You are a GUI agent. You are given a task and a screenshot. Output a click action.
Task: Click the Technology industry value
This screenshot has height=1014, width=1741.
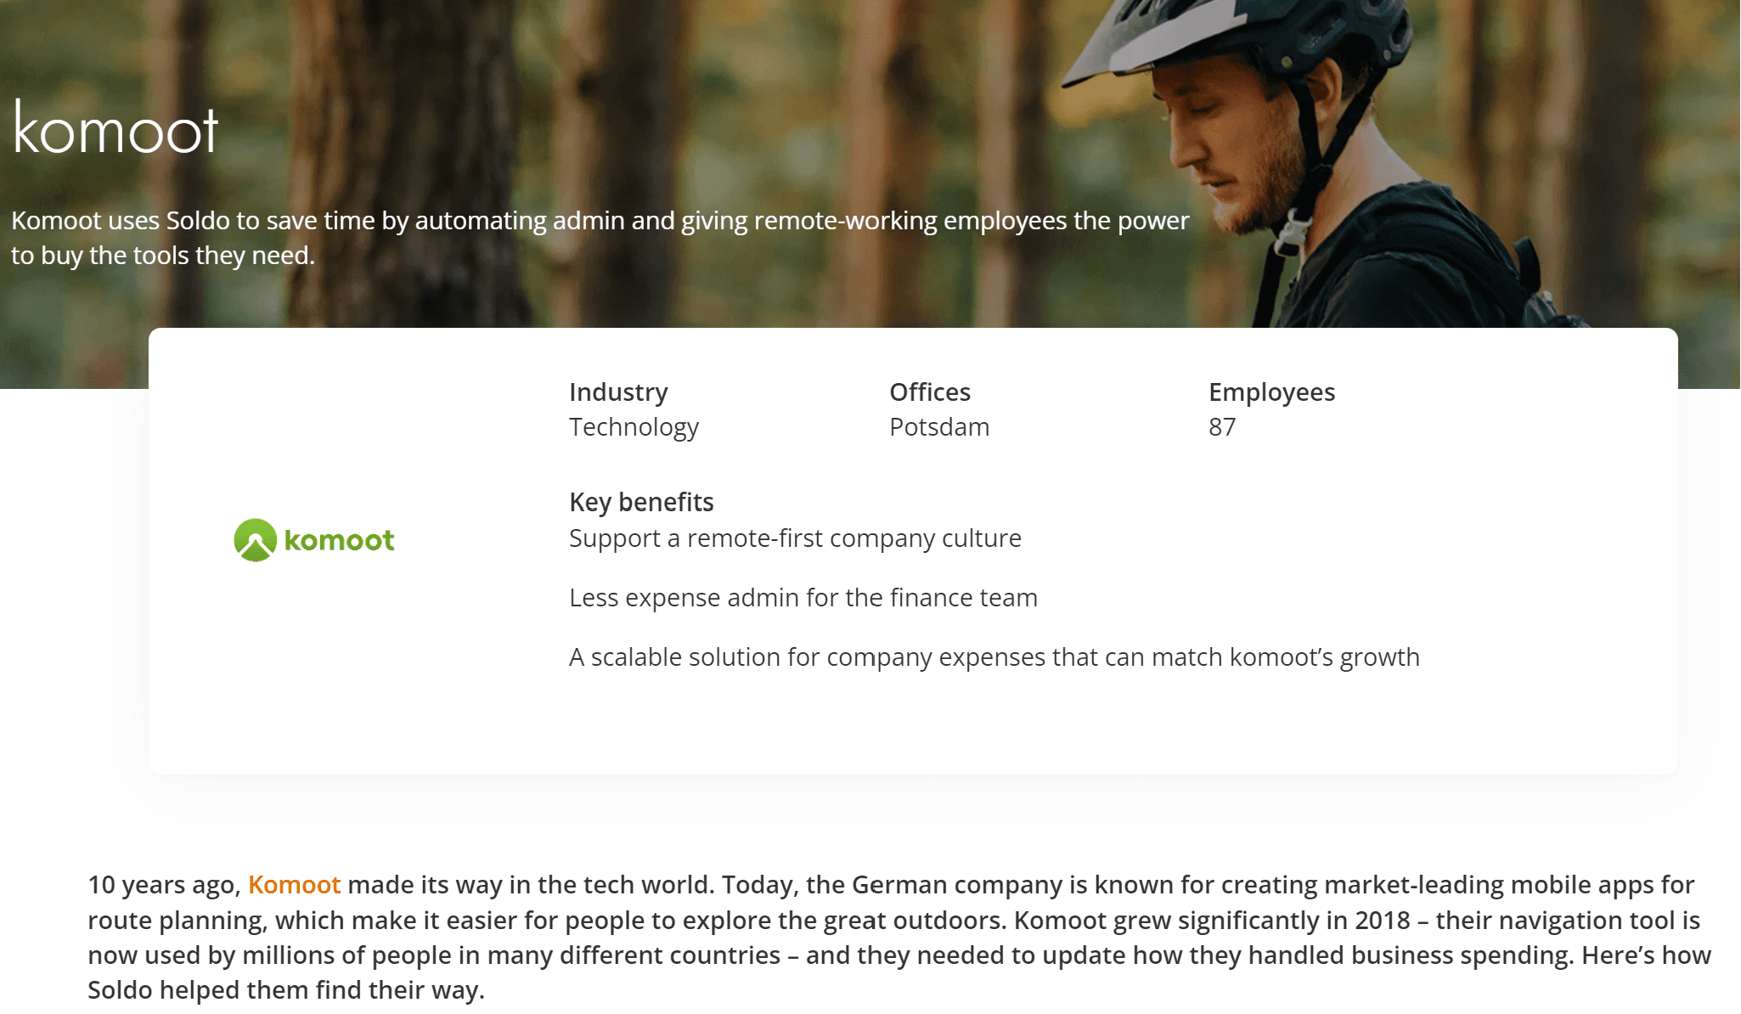(x=634, y=426)
